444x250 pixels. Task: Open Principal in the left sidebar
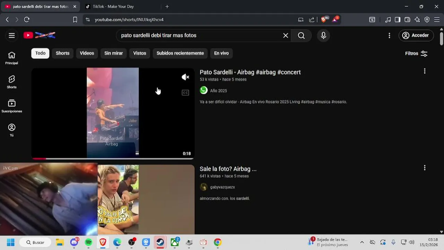(12, 58)
